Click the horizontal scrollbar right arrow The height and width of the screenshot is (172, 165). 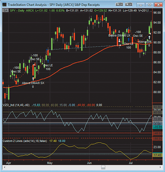(160, 167)
